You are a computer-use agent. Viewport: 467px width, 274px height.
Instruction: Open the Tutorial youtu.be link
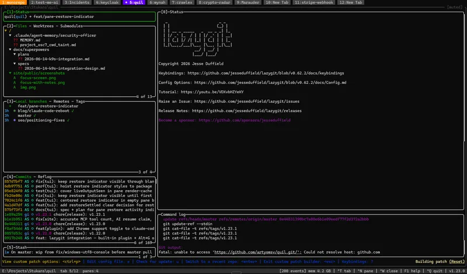coord(212,92)
